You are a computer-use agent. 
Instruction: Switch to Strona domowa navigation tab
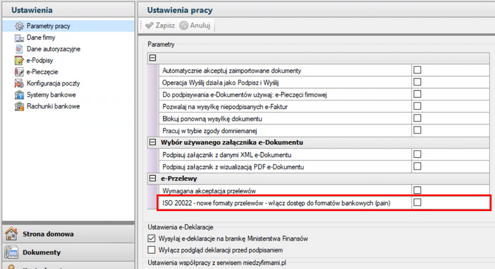click(48, 234)
